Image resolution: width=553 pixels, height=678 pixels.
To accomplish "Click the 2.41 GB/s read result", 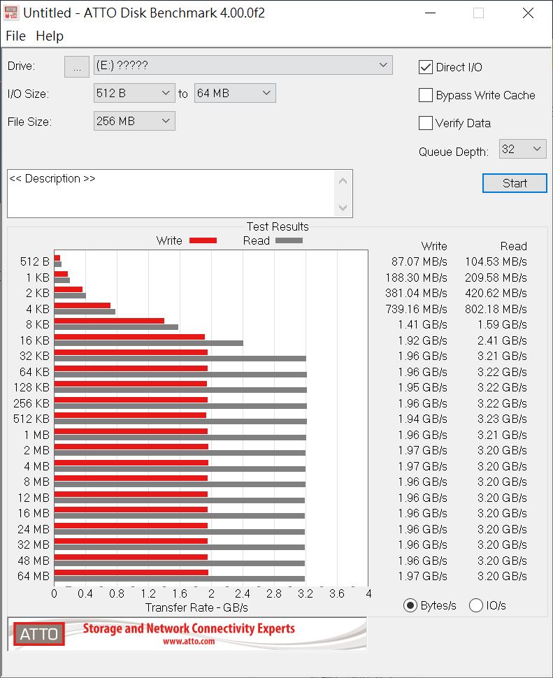I will tap(502, 340).
